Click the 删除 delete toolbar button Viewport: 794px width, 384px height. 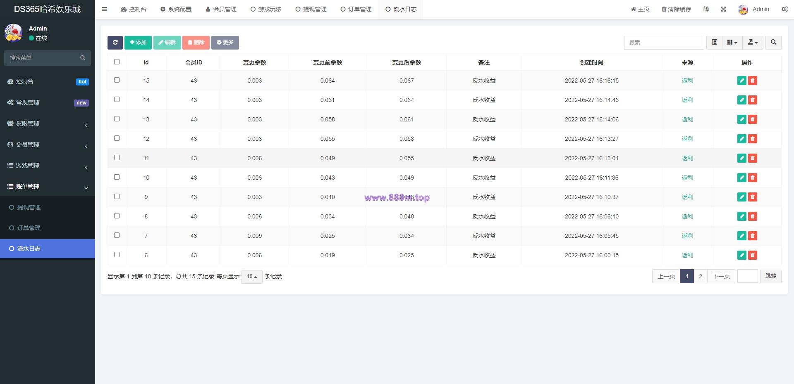[x=196, y=43]
